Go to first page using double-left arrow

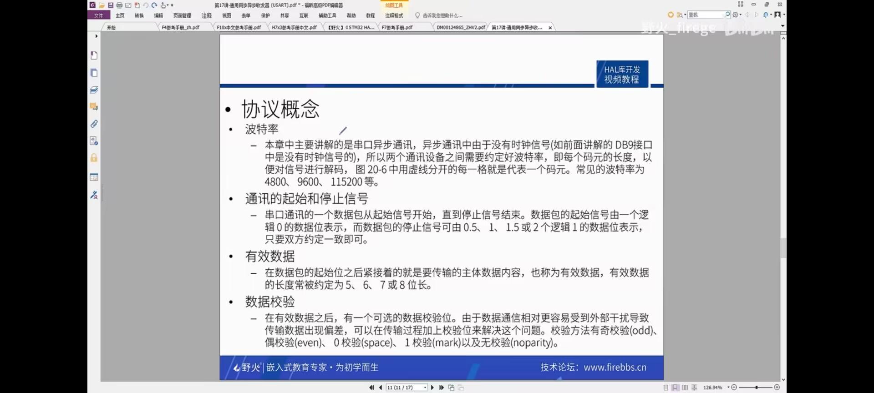(371, 388)
